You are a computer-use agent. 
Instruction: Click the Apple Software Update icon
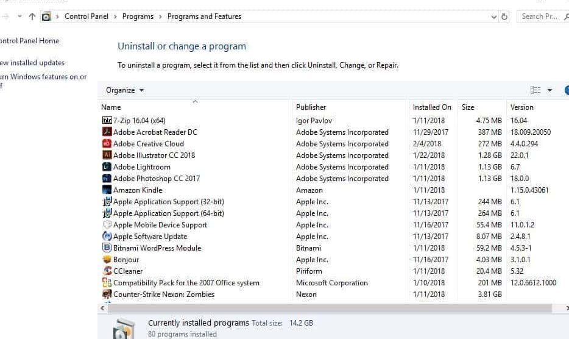(x=107, y=236)
